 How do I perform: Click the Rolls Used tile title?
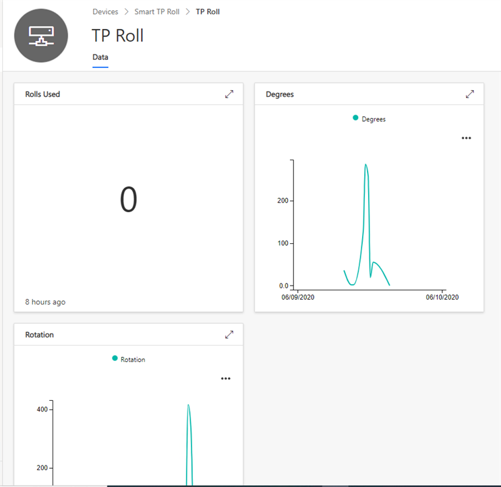42,94
